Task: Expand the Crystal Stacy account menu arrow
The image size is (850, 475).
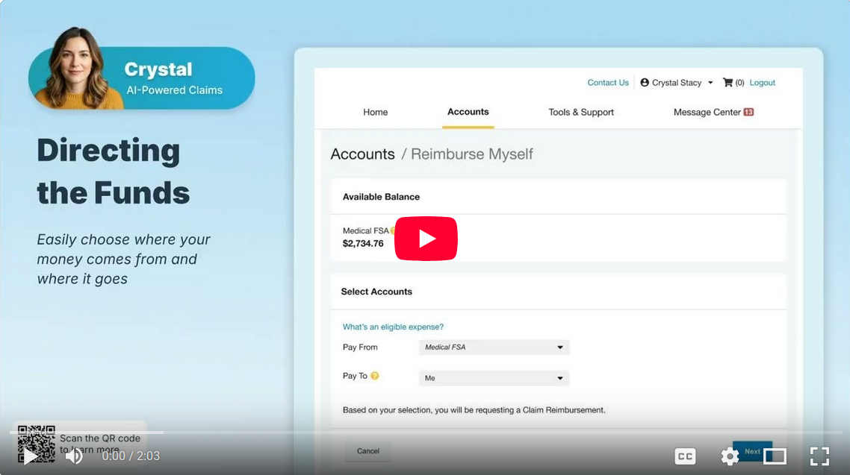Action: tap(710, 83)
